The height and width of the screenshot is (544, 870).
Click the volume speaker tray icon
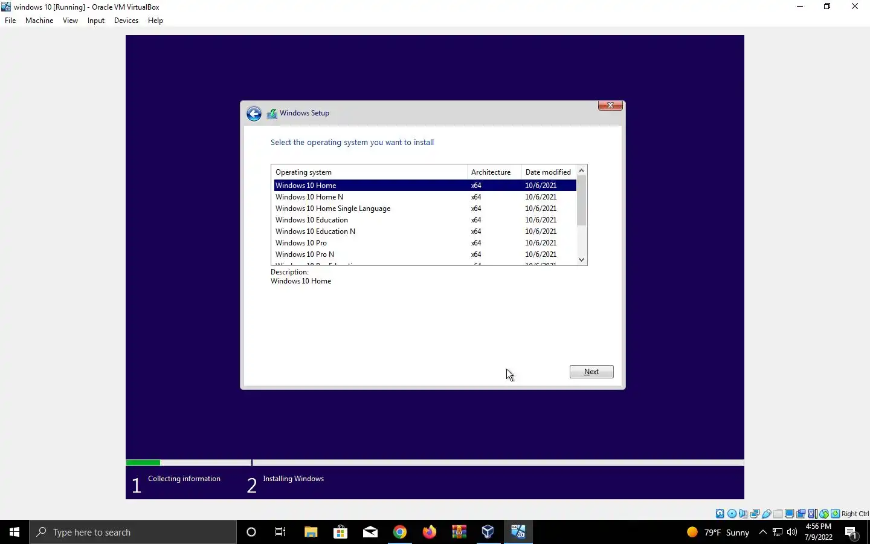pos(792,533)
